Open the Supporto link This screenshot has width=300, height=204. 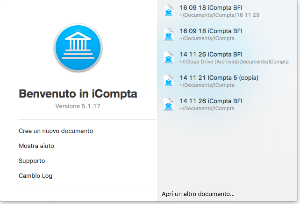coord(32,161)
